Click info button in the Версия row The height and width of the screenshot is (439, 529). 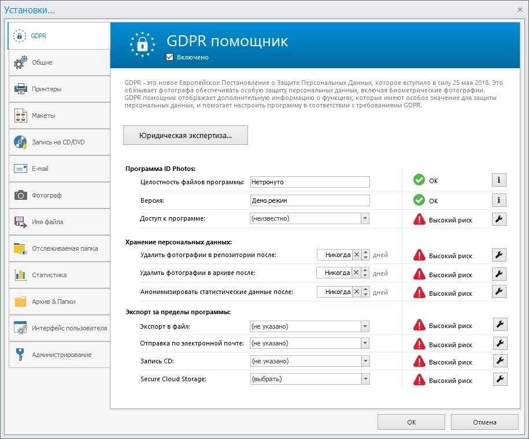[x=499, y=200]
